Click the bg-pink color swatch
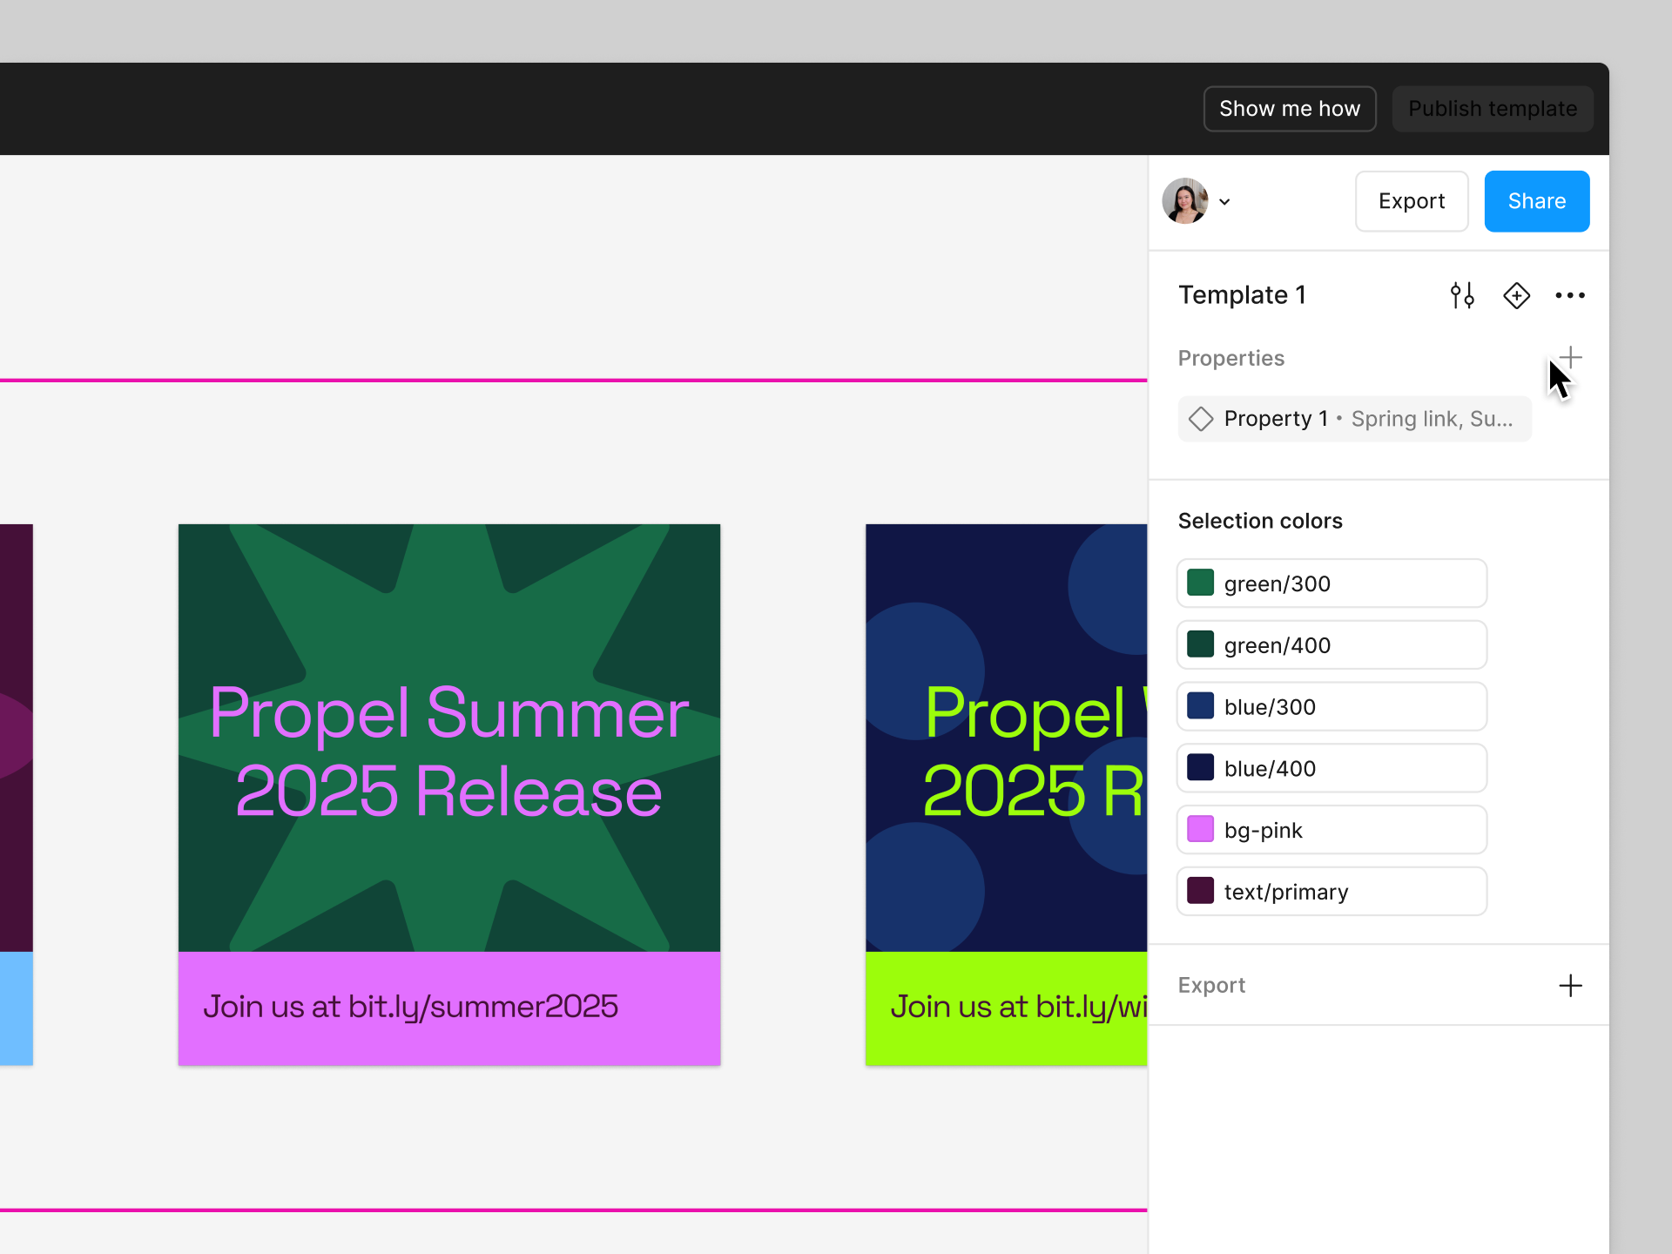The image size is (1672, 1254). tap(1201, 830)
